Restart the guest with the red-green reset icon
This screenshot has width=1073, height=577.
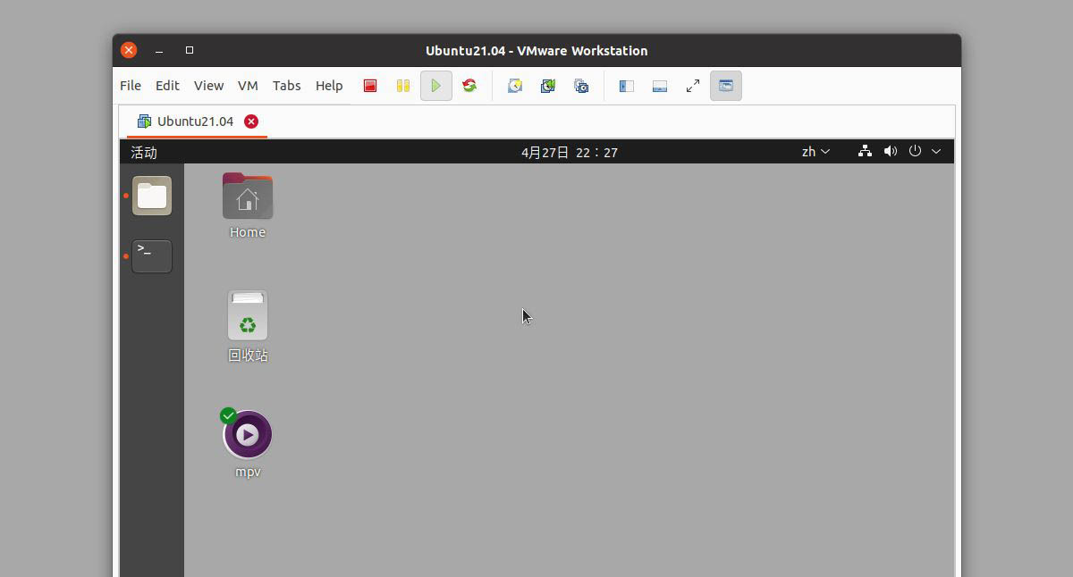pyautogui.click(x=469, y=86)
